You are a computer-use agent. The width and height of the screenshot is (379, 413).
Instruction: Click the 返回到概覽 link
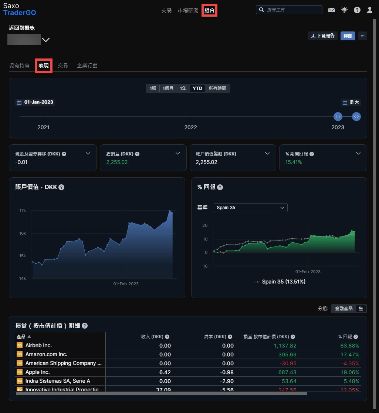(x=22, y=28)
